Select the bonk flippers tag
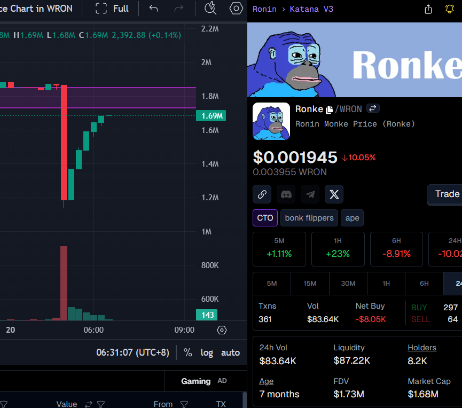 tap(309, 218)
